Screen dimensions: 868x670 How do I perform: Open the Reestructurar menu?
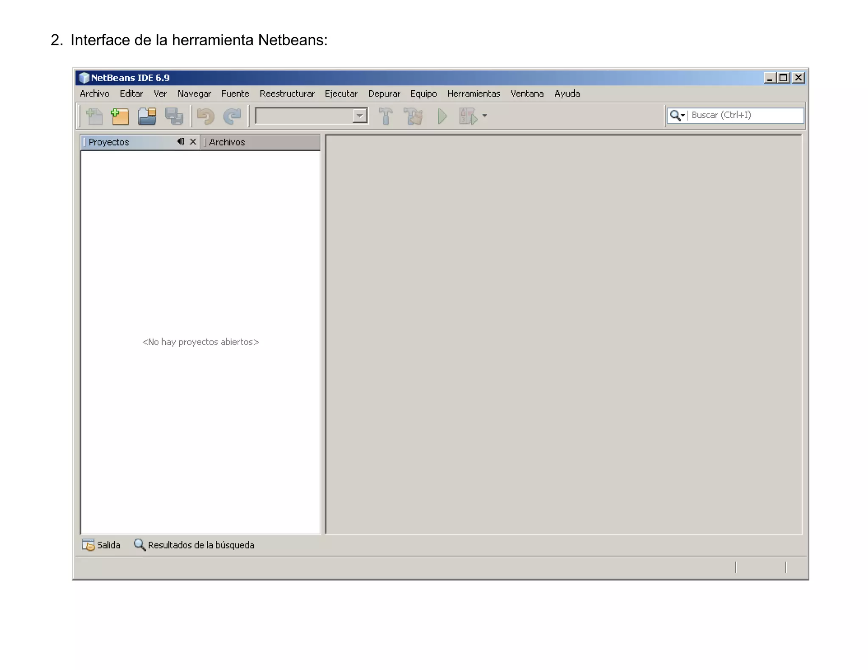[x=287, y=94]
